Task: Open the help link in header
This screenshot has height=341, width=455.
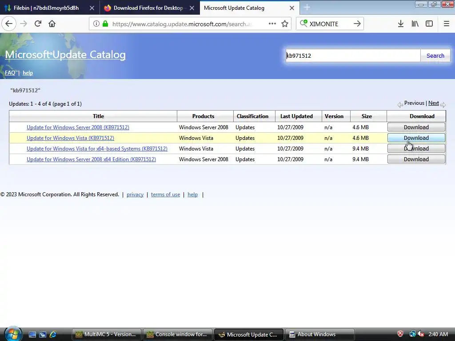Action: click(28, 73)
